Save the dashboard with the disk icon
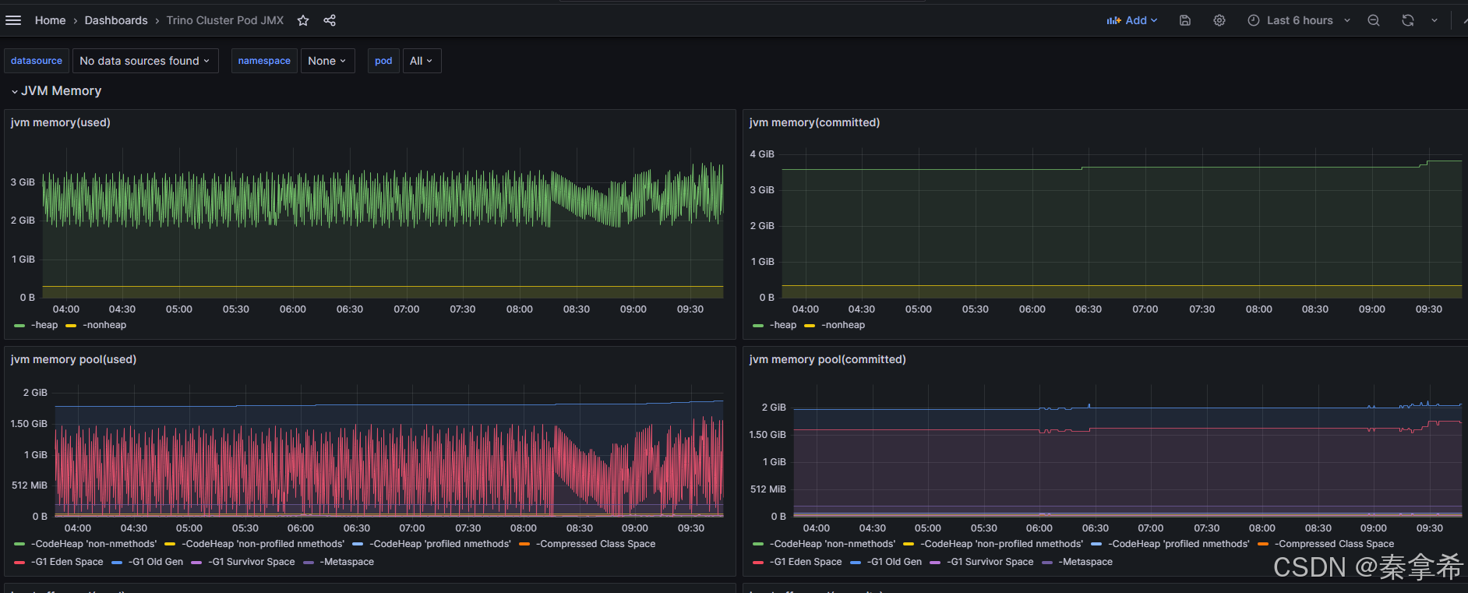The height and width of the screenshot is (593, 1468). [1184, 20]
